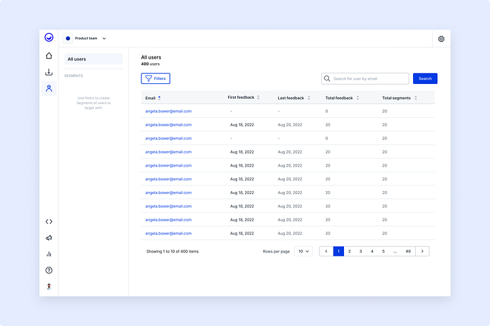Go to next page arrow
Image resolution: width=490 pixels, height=326 pixels.
click(422, 251)
